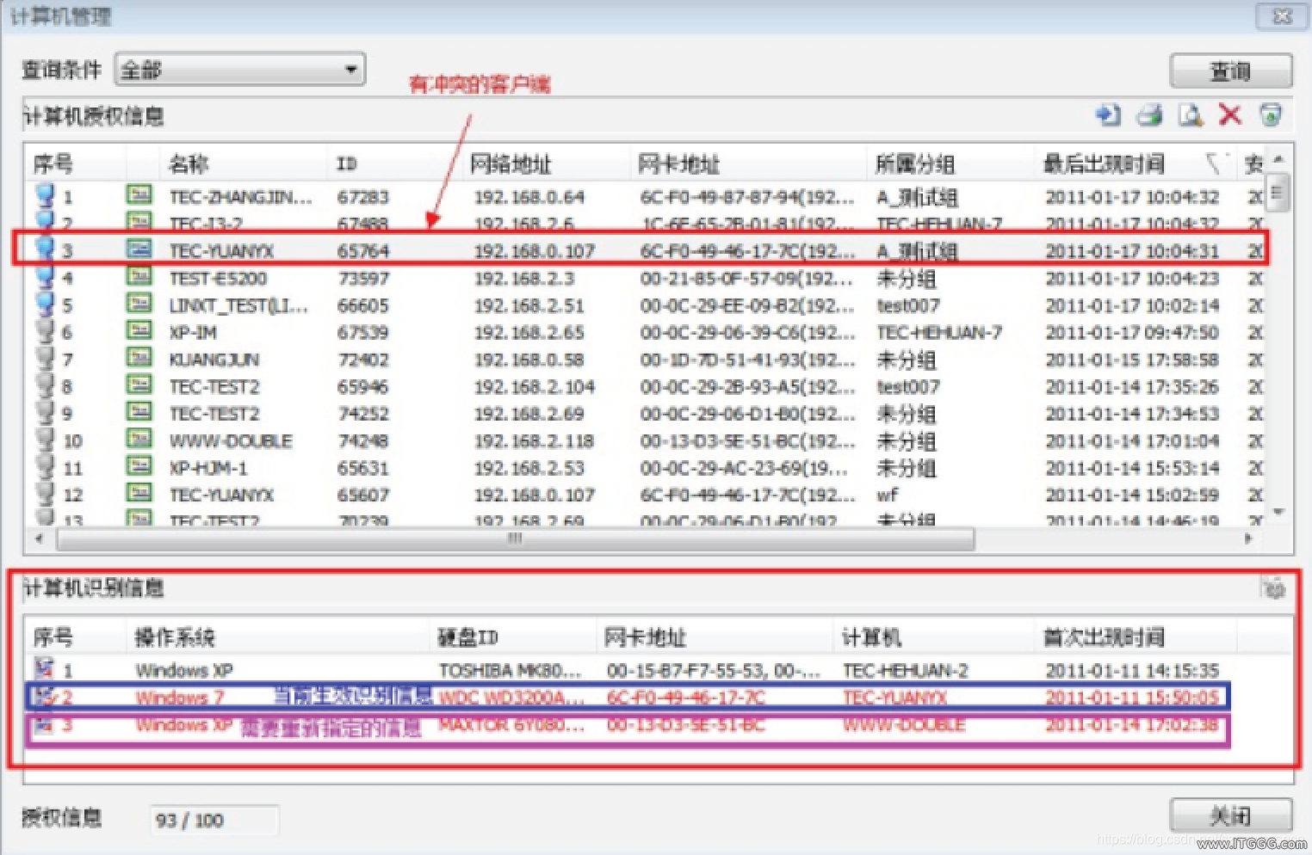Click the green icon next to TEST-E5200

tap(139, 277)
